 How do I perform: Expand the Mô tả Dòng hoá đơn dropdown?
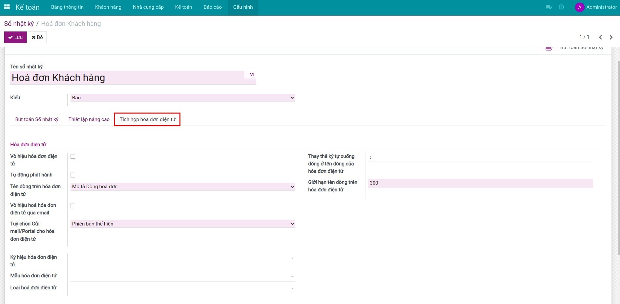182,187
